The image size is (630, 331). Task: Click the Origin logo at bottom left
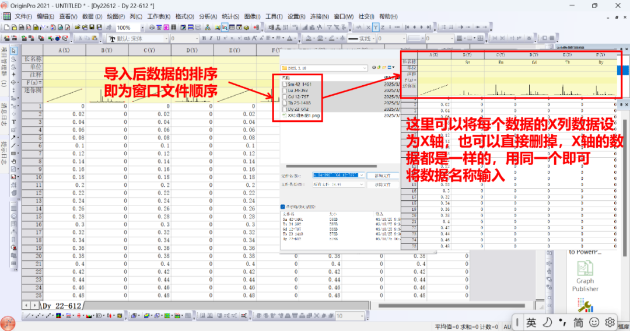pos(8,323)
